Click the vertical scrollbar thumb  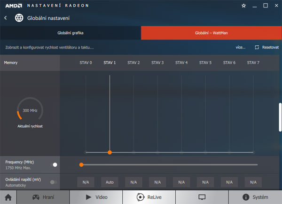click(x=280, y=117)
